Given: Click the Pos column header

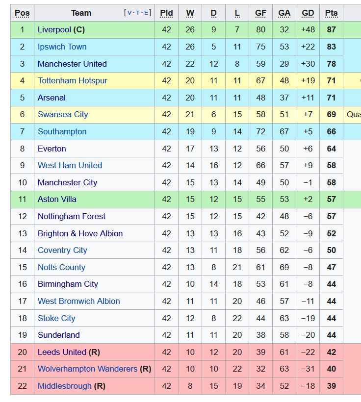Looking at the screenshot, I should coord(22,13).
